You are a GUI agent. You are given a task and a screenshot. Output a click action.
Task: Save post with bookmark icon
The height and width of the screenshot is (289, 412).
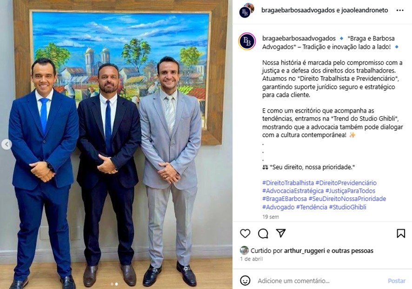[401, 233]
